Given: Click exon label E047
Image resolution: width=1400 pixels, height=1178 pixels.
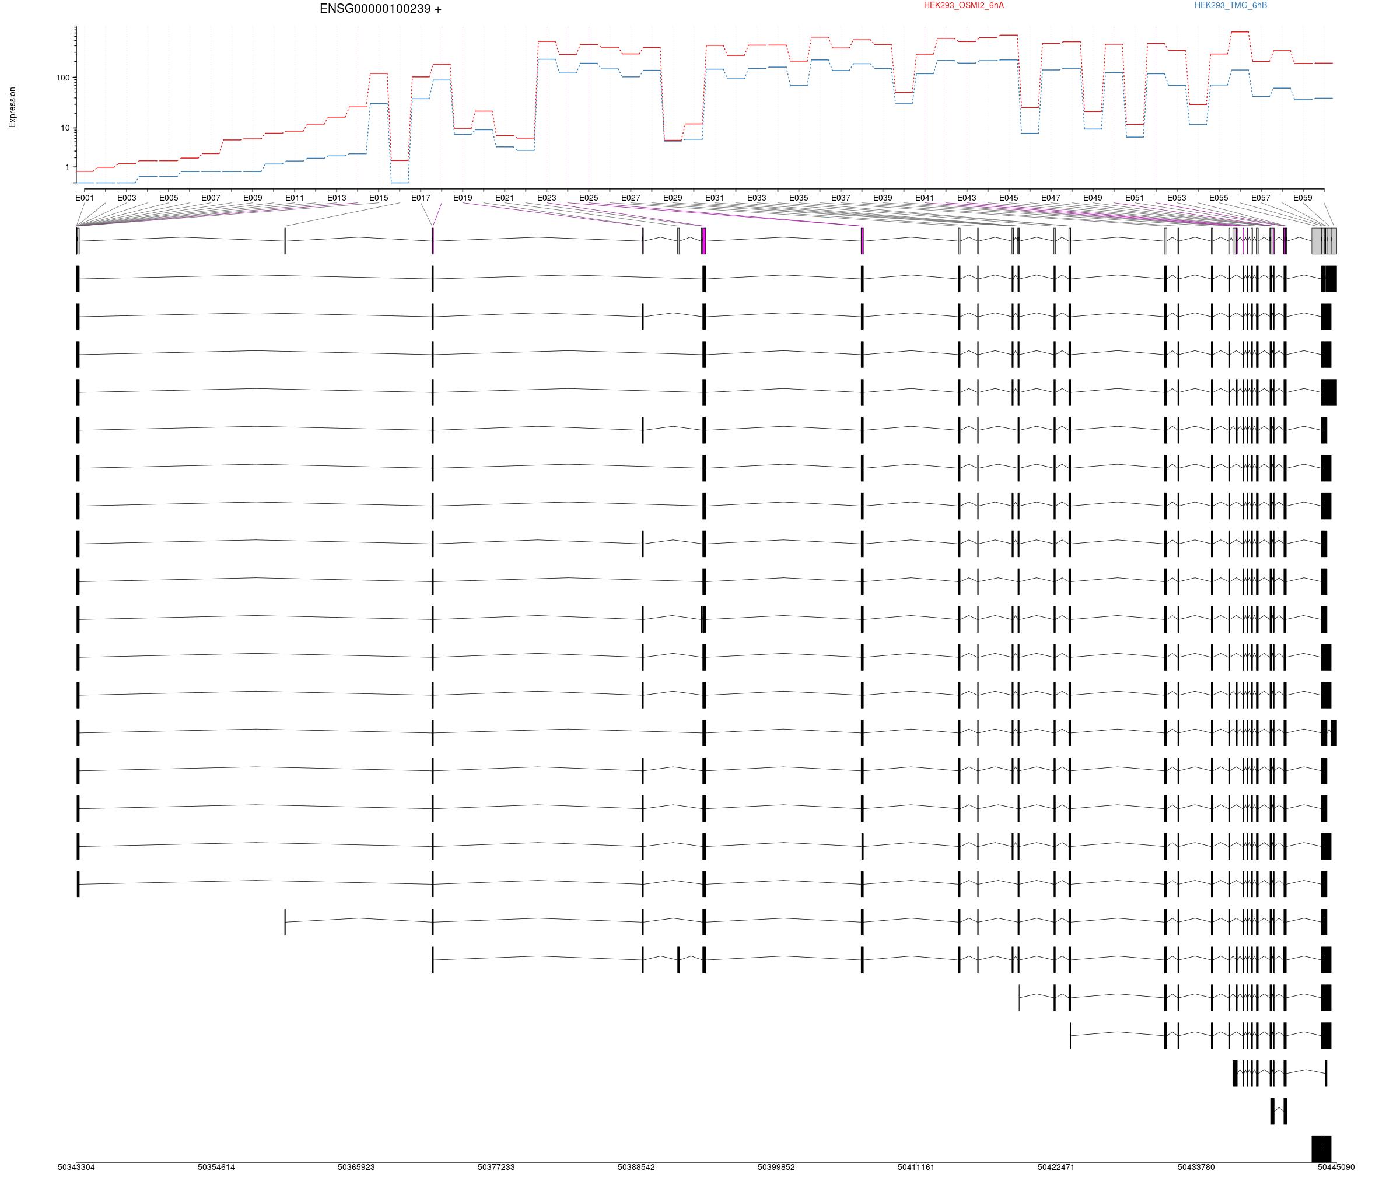Looking at the screenshot, I should point(1051,198).
